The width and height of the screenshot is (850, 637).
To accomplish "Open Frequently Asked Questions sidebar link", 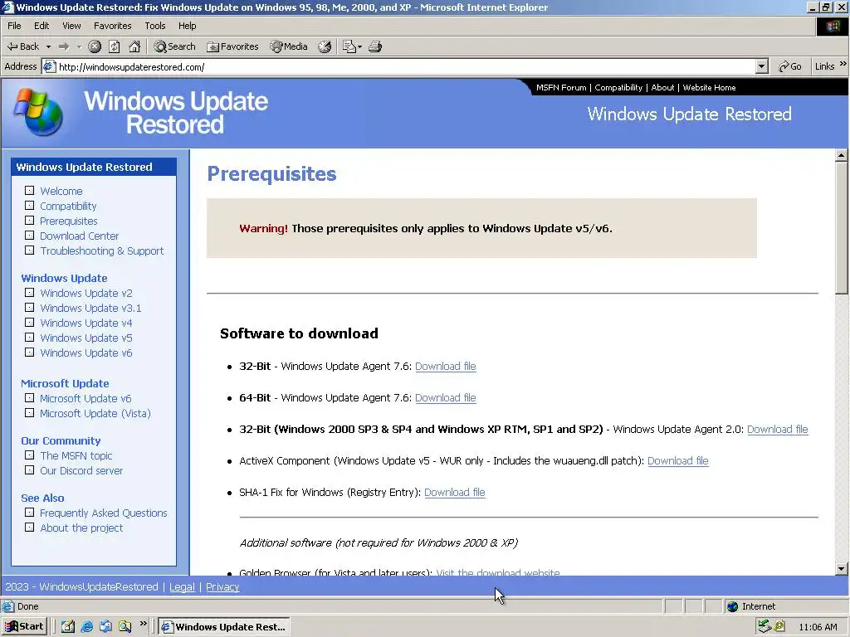I will [104, 513].
